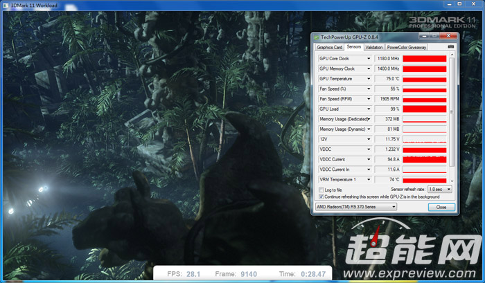Switch to the Graphics Card tab
This screenshot has height=283, width=485.
(x=329, y=47)
